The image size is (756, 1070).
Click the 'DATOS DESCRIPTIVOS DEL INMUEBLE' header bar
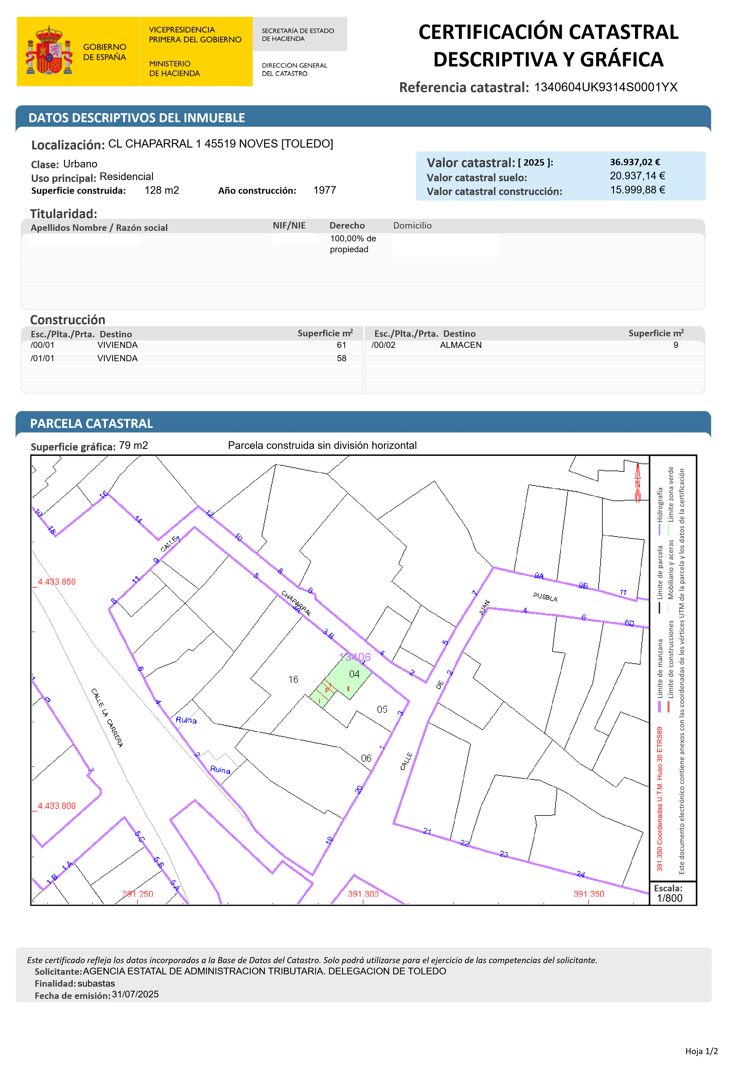(x=363, y=117)
